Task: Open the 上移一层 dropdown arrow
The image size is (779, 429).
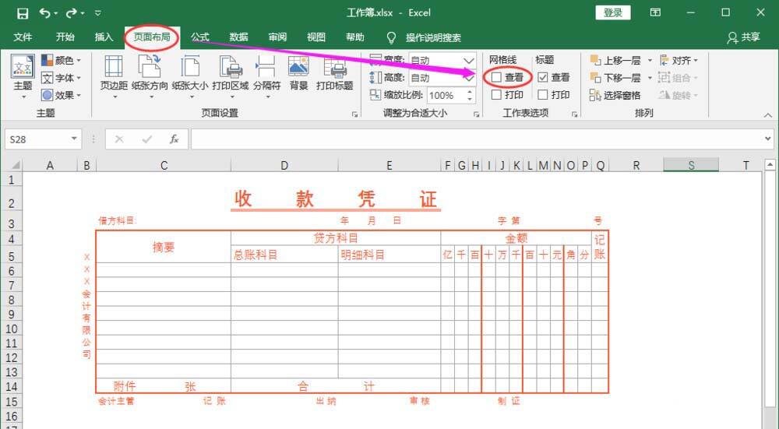Action: pyautogui.click(x=650, y=61)
